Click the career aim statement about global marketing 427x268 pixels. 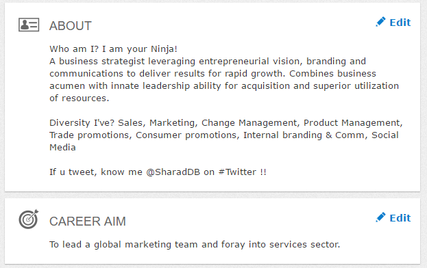pyautogui.click(x=195, y=245)
